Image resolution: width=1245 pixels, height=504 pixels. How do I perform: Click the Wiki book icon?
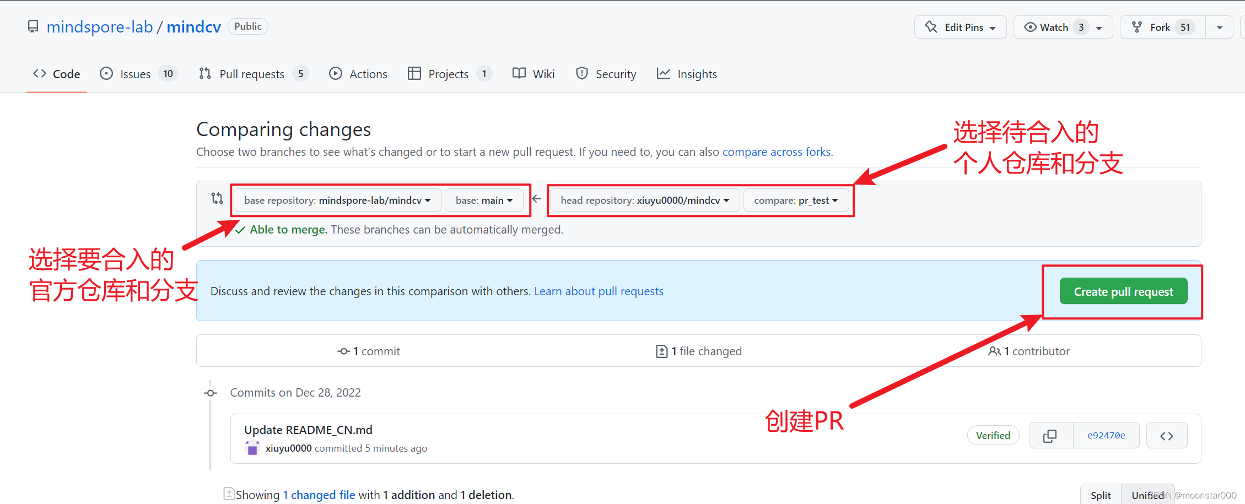click(519, 73)
